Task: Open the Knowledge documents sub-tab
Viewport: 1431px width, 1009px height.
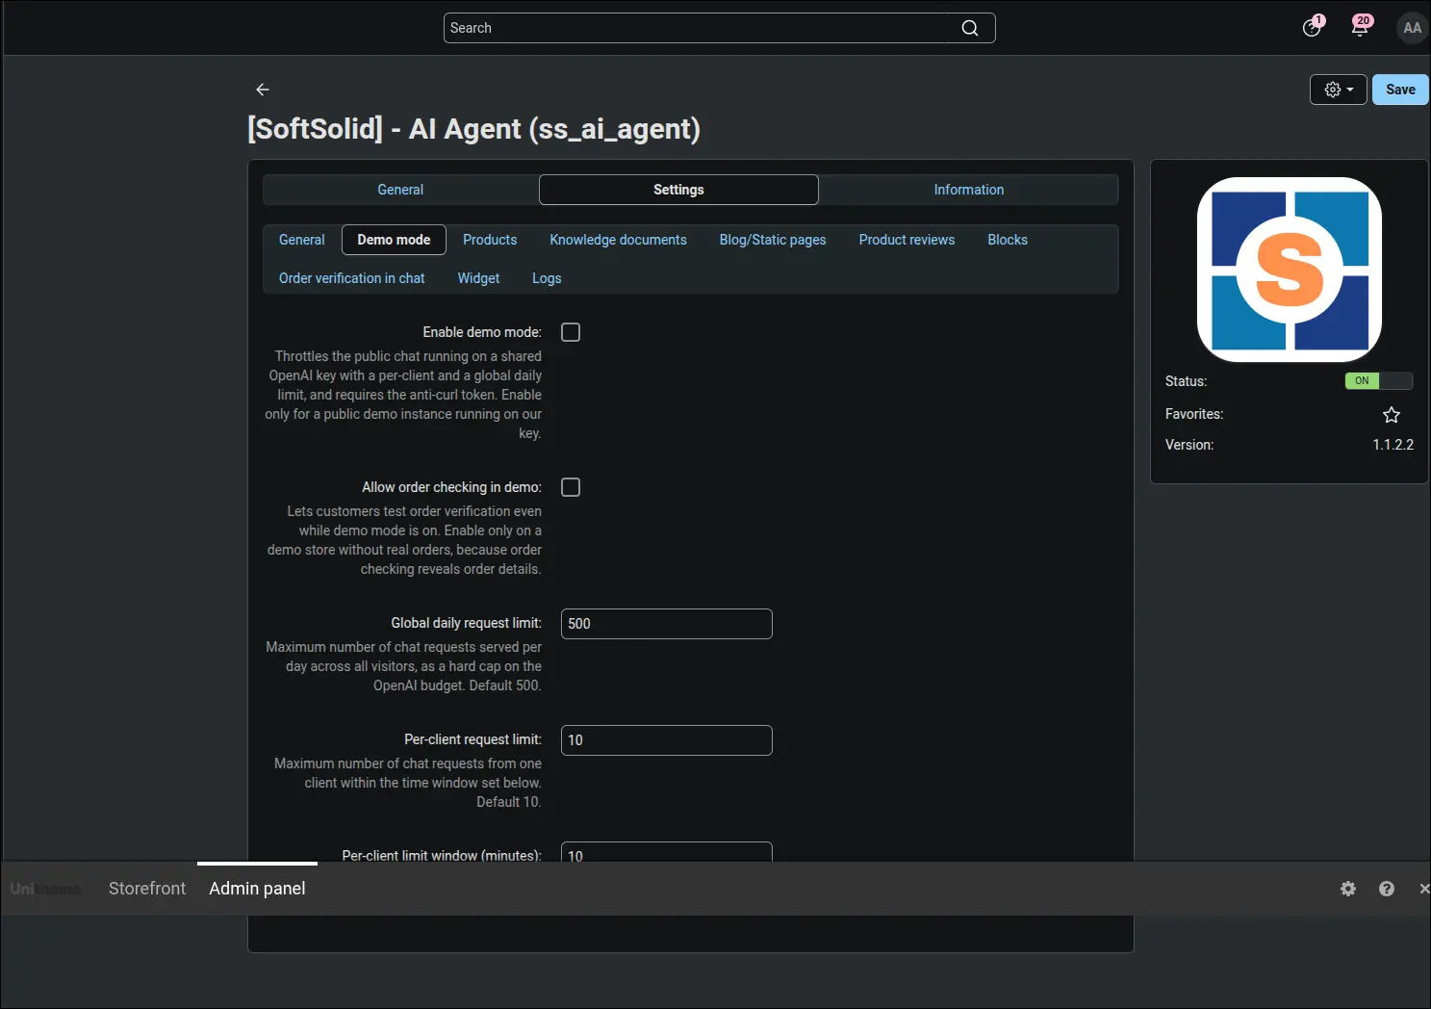Action: pyautogui.click(x=619, y=240)
